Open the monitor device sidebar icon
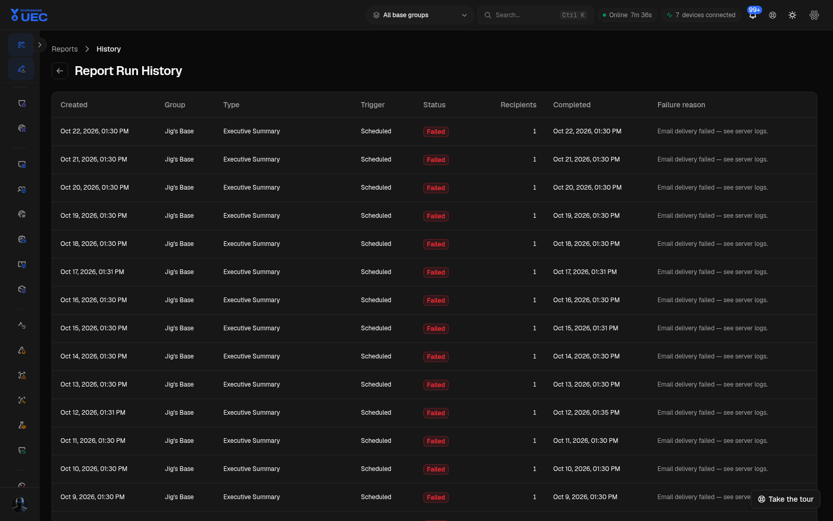Image resolution: width=833 pixels, height=521 pixels. point(22,164)
